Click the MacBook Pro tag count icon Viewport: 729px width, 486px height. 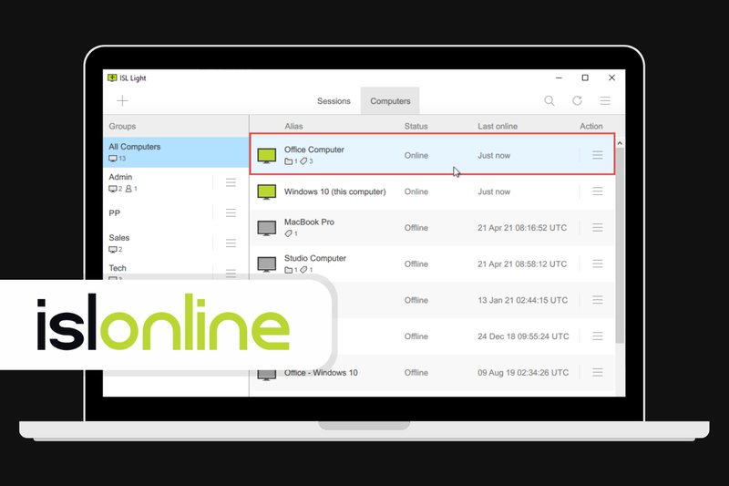(288, 233)
